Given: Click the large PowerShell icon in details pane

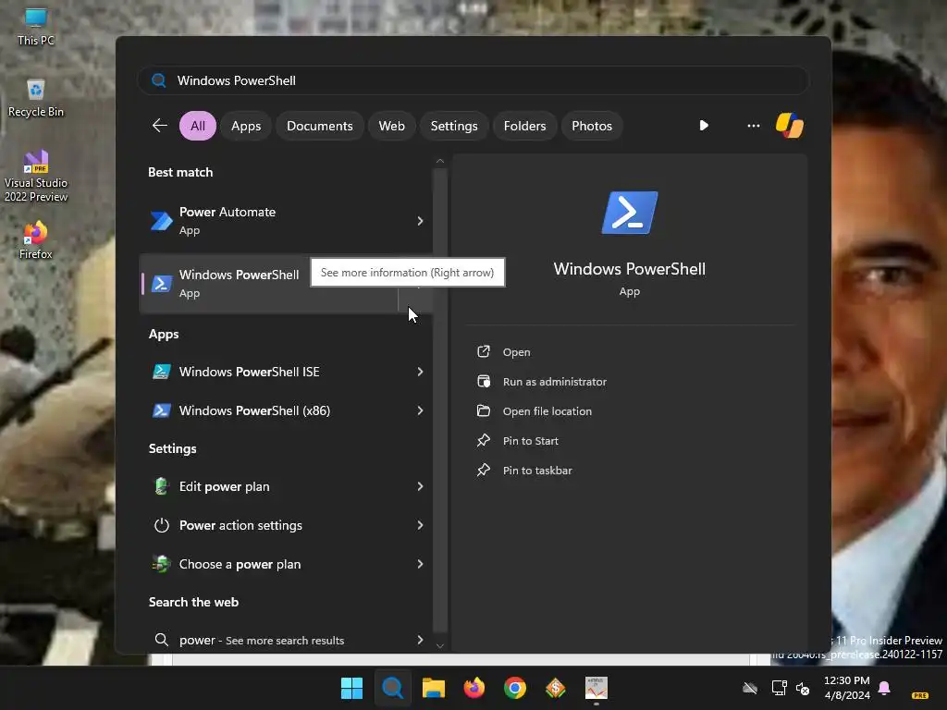Looking at the screenshot, I should click(629, 213).
